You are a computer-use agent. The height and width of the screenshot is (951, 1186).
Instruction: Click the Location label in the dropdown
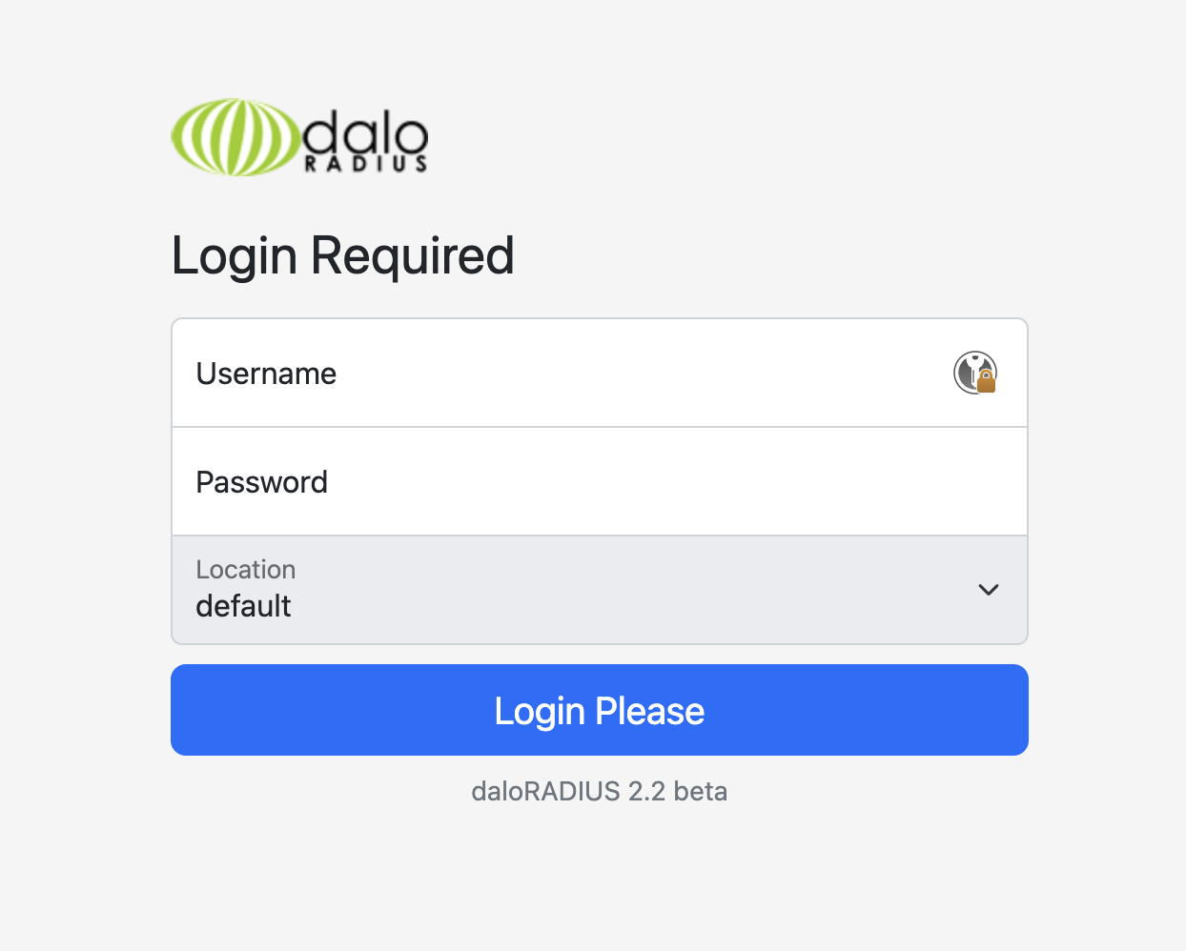point(245,570)
